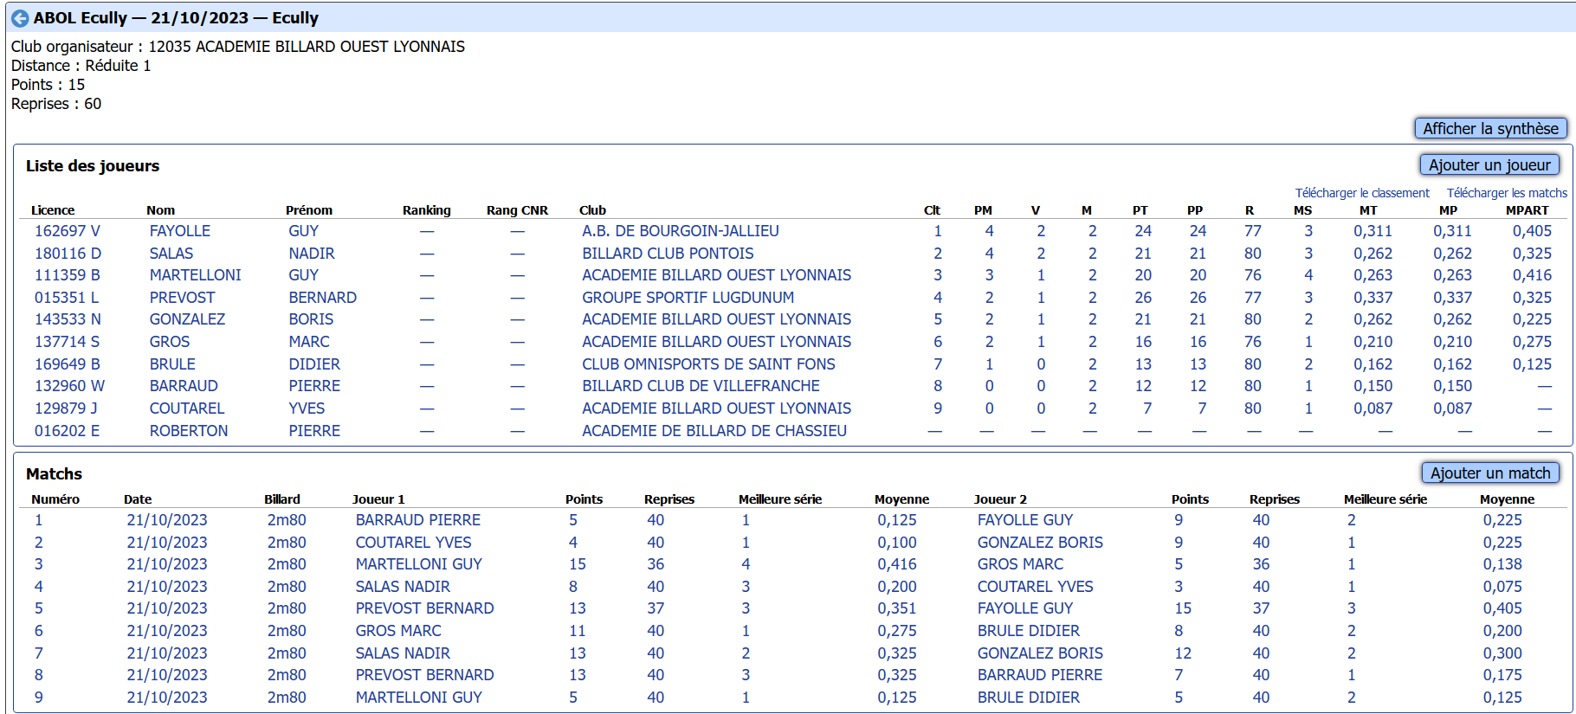Click MPART value 0,405 for FAYOLLE
The image size is (1576, 714).
[x=1533, y=231]
